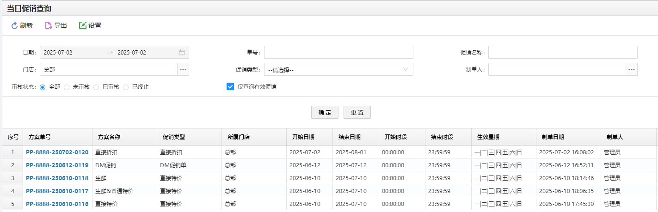
Task: Open order link PP-8888-250610-0117
Action: (57, 191)
